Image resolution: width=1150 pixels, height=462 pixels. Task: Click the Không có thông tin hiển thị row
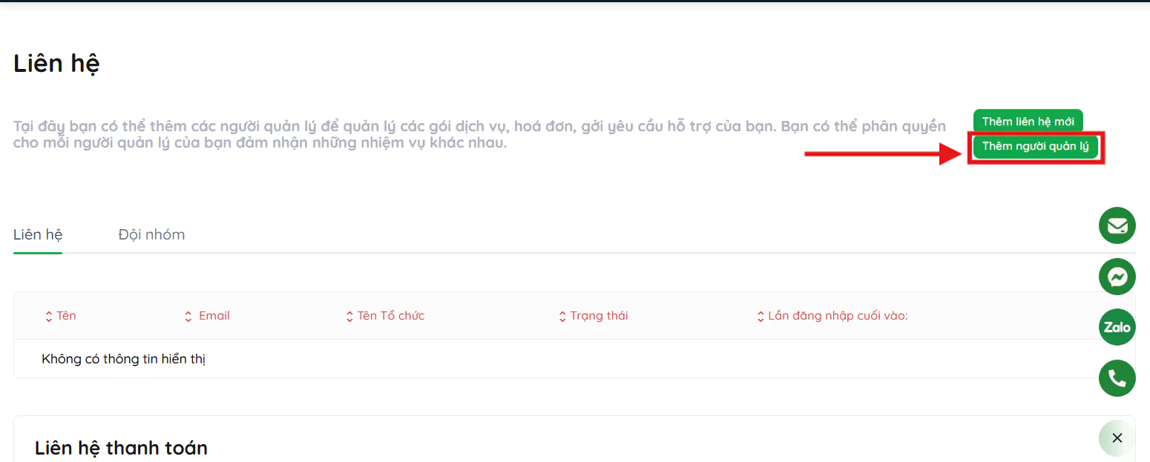coord(124,360)
